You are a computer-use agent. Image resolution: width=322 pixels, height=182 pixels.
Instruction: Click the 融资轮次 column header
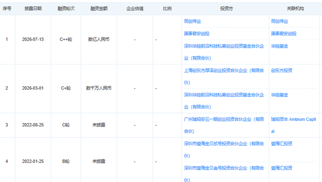coord(66,8)
